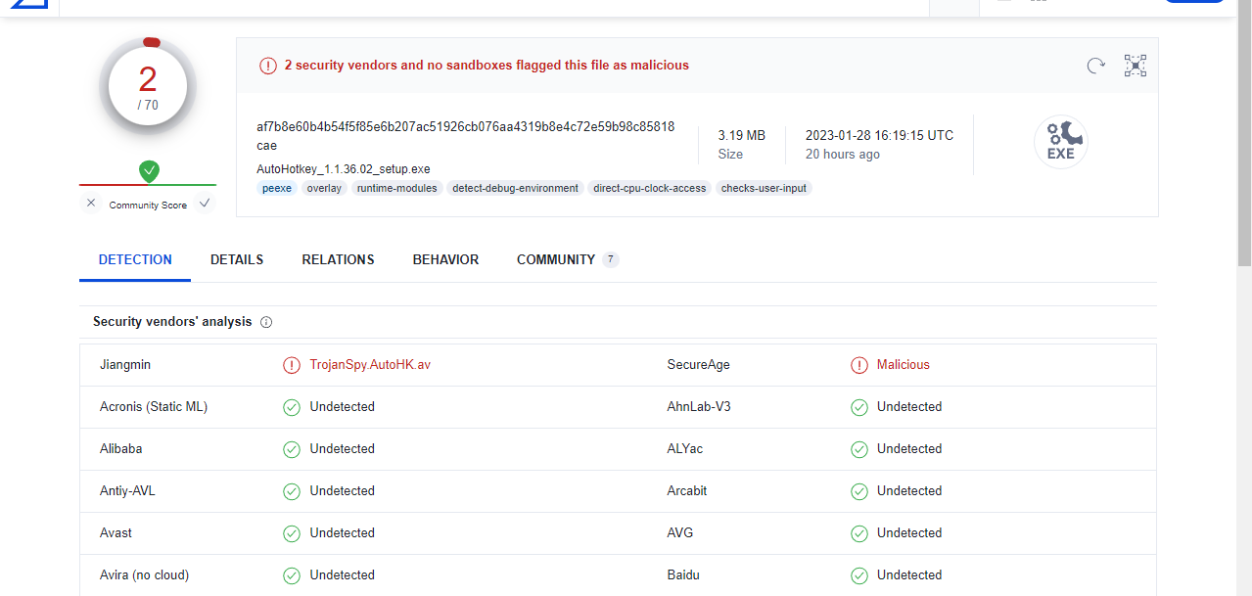1252x596 pixels.
Task: Click SecureAge's red alert detection icon
Action: tap(859, 365)
